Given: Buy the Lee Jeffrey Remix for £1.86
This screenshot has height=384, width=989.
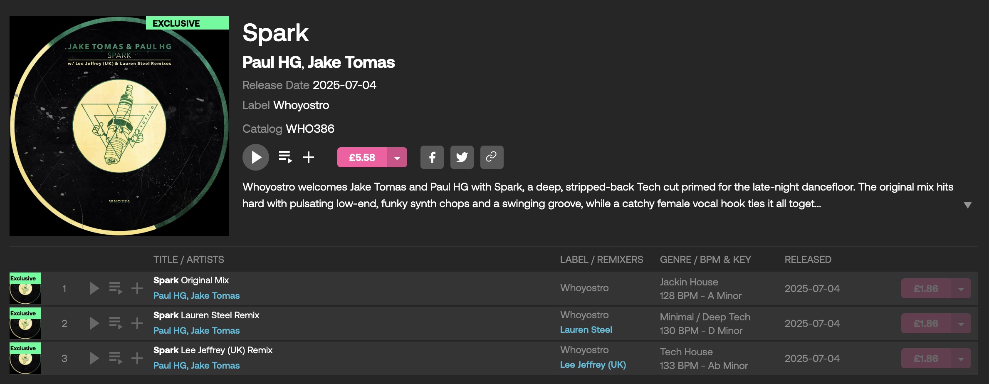Looking at the screenshot, I should 925,358.
